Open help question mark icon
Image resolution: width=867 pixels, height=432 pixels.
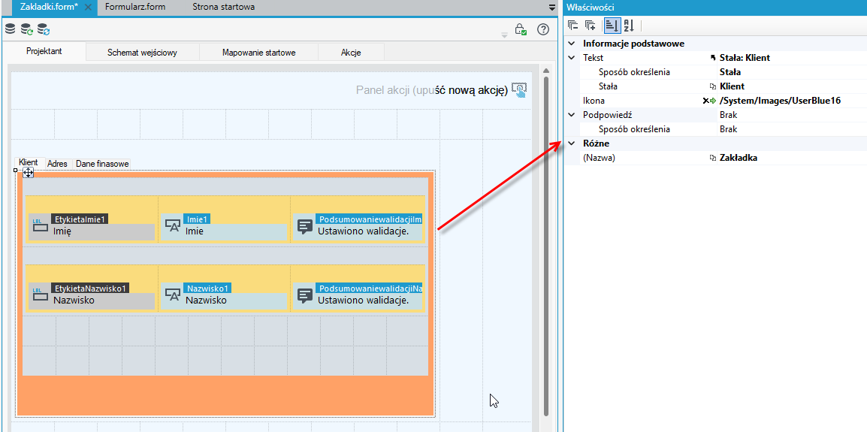pos(543,29)
